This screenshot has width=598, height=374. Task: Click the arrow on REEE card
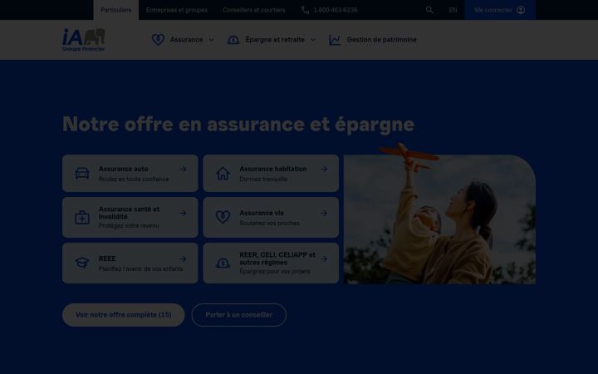(183, 258)
